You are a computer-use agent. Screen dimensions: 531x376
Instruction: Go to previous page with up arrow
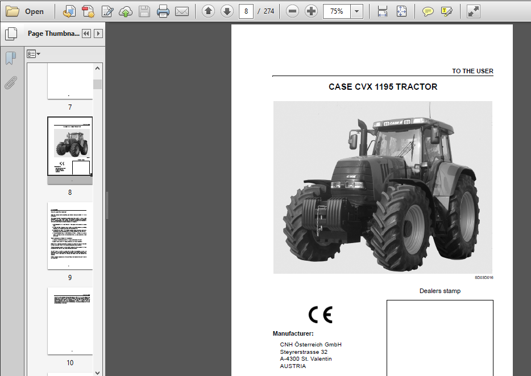(208, 11)
